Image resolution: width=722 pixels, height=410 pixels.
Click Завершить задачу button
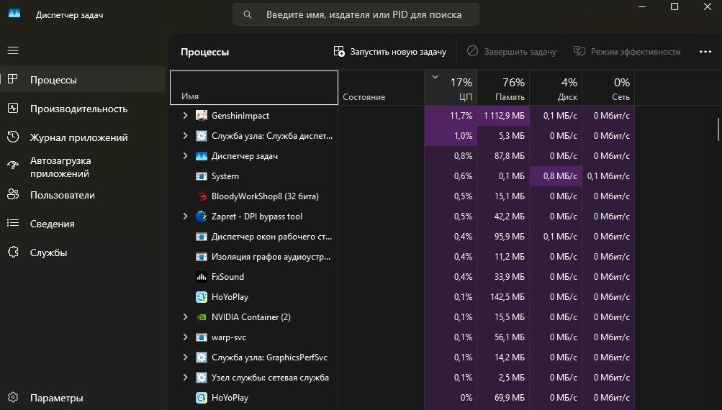(512, 52)
